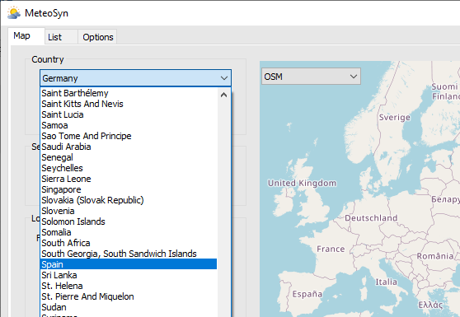The width and height of the screenshot is (460, 317).
Task: Click France on the map
Action: 331,249
